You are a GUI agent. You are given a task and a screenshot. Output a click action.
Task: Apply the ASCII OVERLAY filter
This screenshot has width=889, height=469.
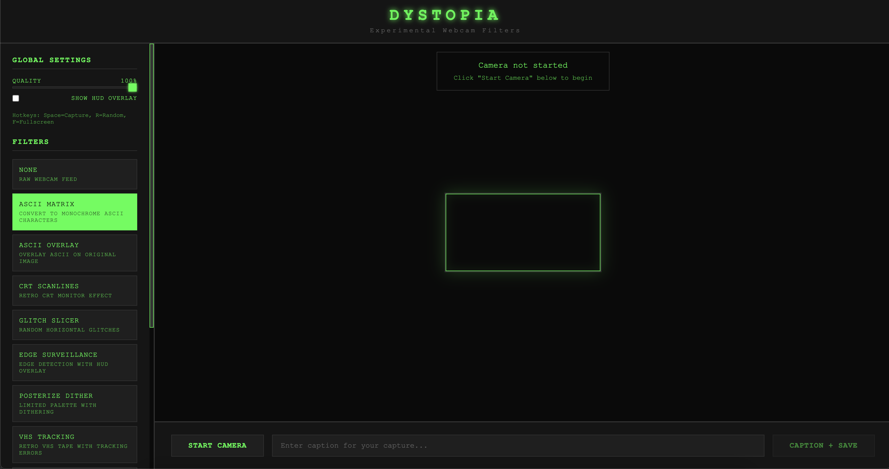pyautogui.click(x=75, y=253)
